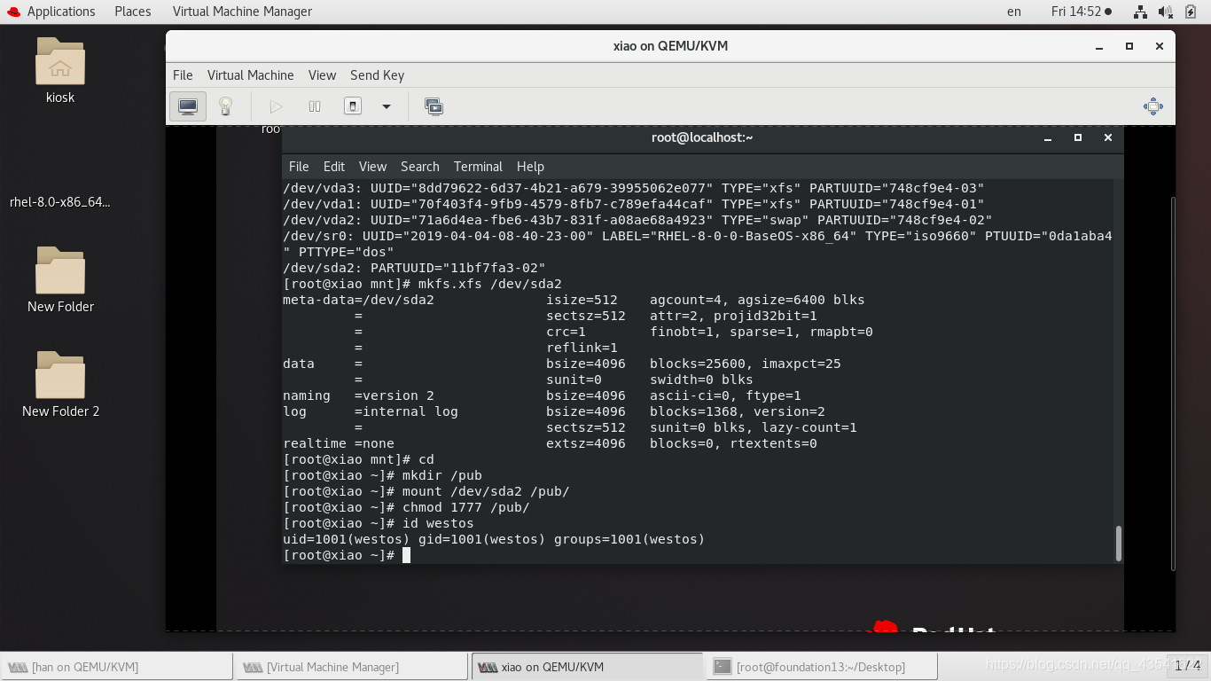This screenshot has width=1211, height=681.
Task: Maximize the xiao on QEMU/KVM window
Action: 1129,46
